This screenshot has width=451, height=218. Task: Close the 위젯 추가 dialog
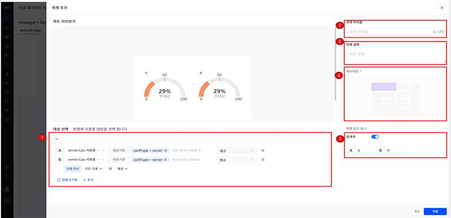point(441,8)
